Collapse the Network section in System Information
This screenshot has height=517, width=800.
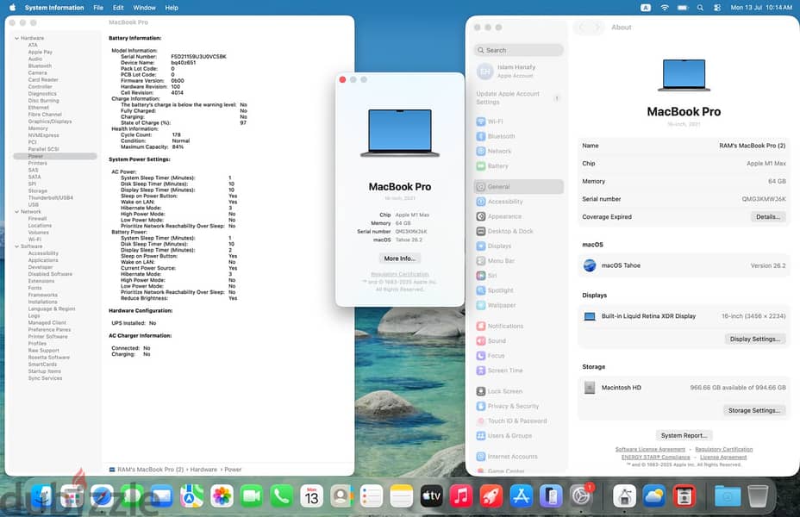17,212
